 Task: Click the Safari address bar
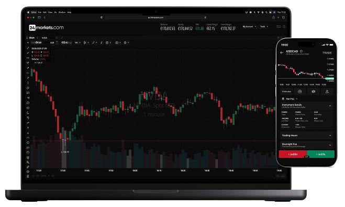point(155,17)
